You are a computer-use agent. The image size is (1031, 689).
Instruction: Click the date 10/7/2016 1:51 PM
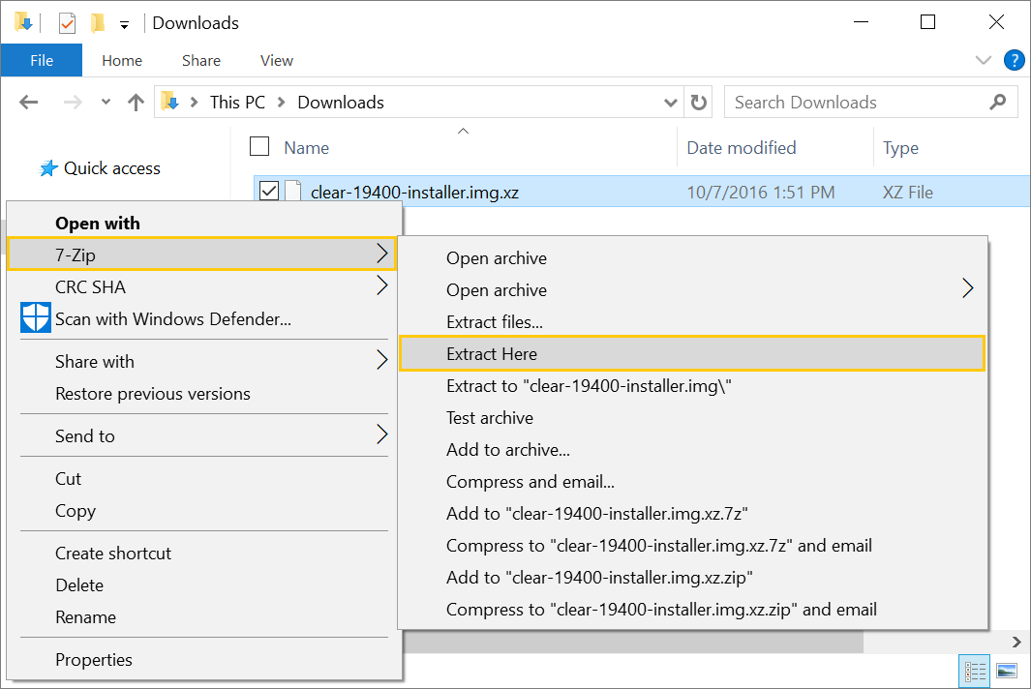coord(761,192)
